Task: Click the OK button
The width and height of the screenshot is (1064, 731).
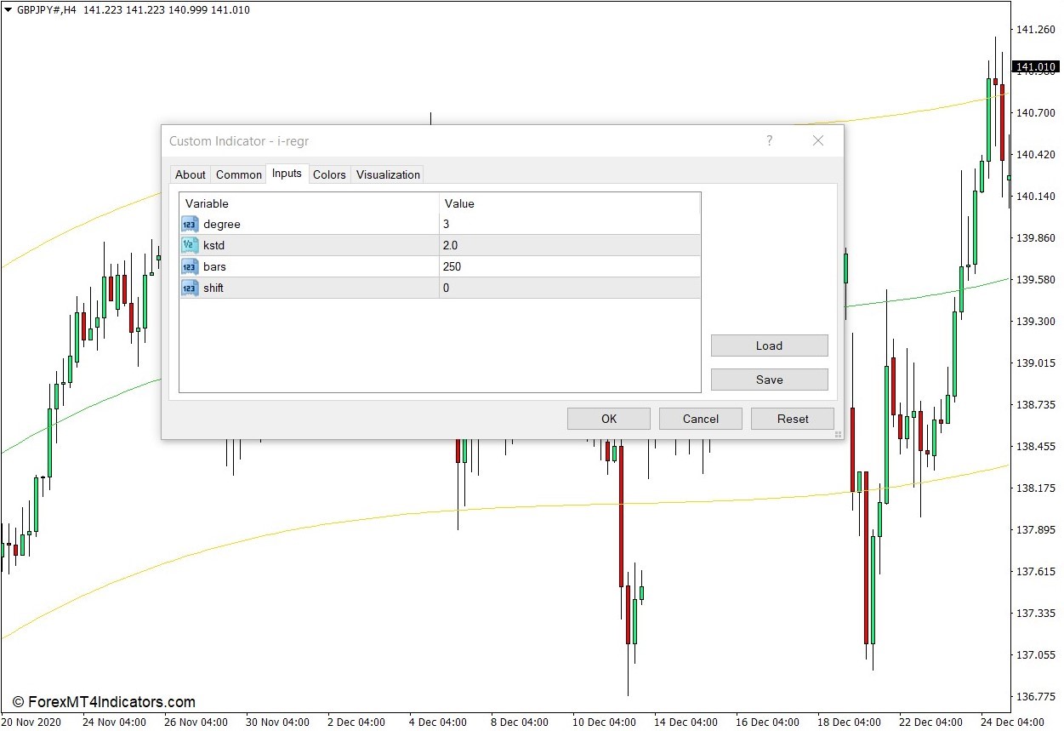Action: [x=609, y=419]
